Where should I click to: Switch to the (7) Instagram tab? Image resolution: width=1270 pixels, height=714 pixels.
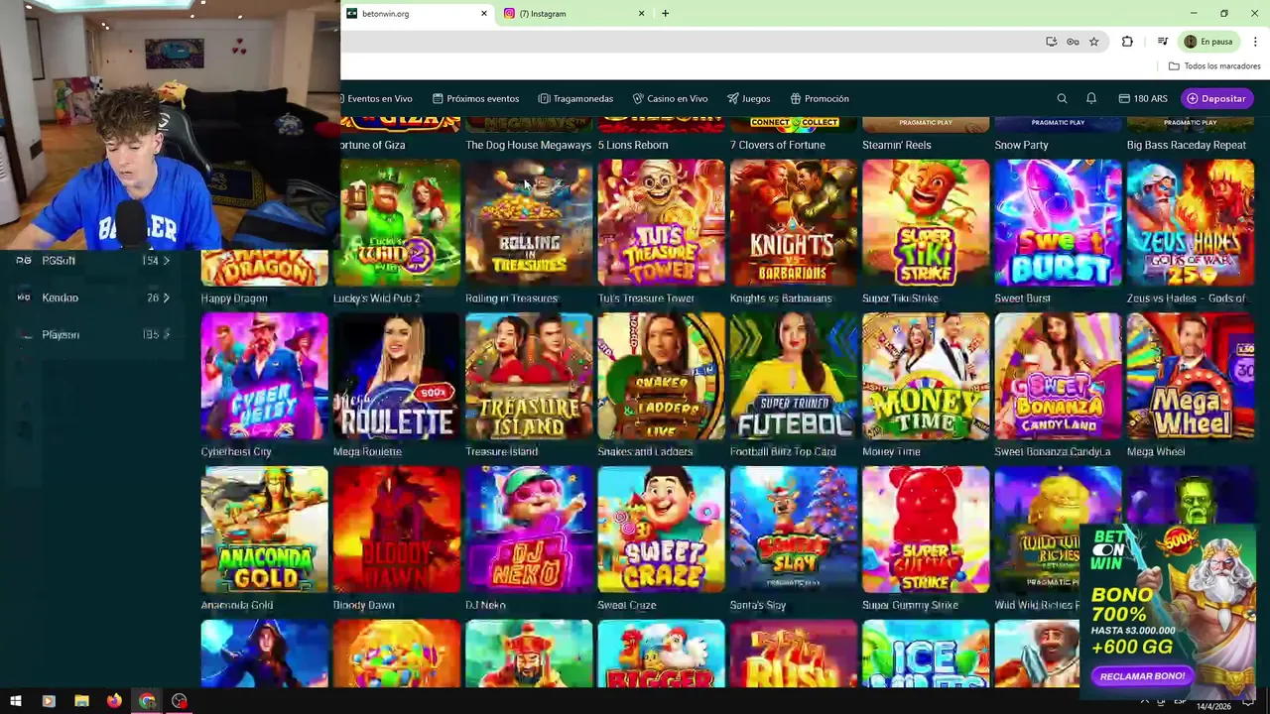coord(574,14)
